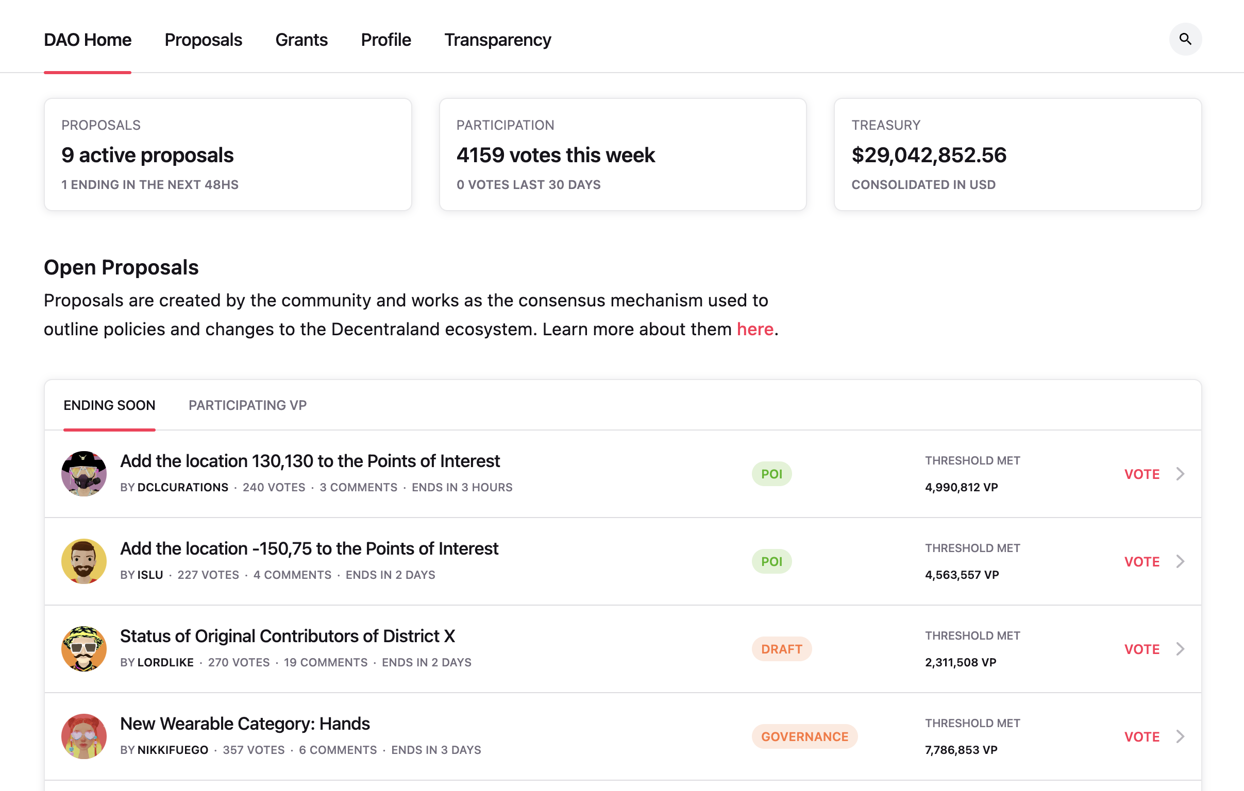This screenshot has width=1244, height=791.
Task: Expand chevron on District X proposal row
Action: (1180, 648)
